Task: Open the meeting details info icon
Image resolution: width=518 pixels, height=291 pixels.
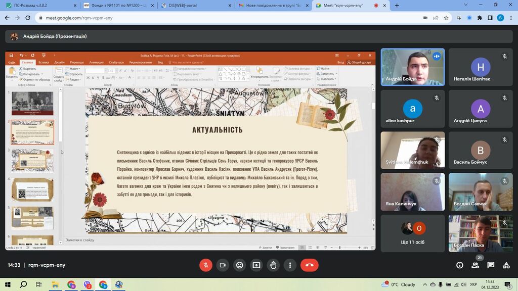Action: pyautogui.click(x=460, y=265)
